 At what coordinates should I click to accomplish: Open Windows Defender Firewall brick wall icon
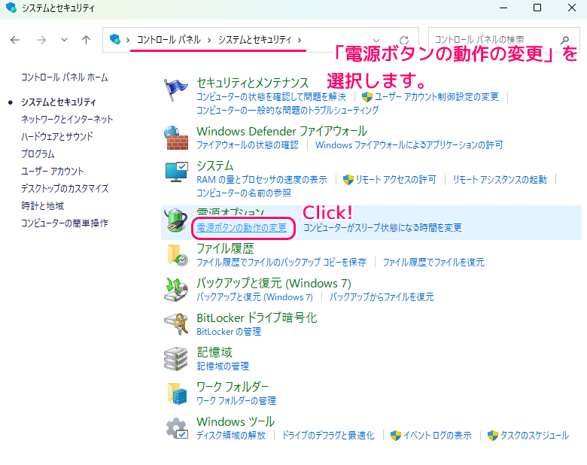click(176, 138)
